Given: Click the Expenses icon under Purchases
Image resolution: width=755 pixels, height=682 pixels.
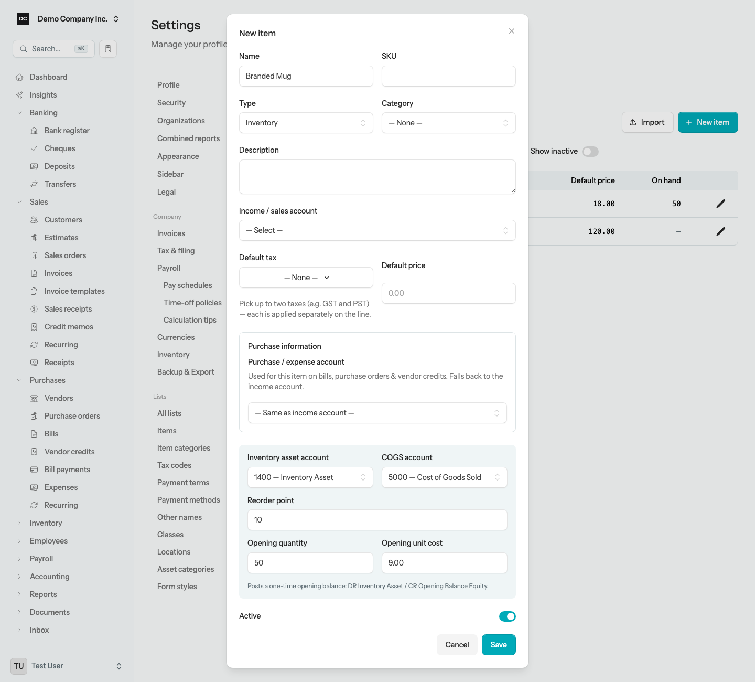Looking at the screenshot, I should pyautogui.click(x=34, y=487).
